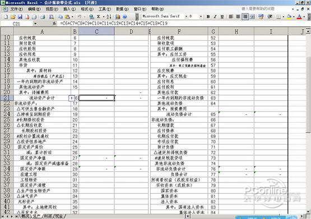
Task: Open the Name Box dropdown next to C21
Action: [x=35, y=24]
